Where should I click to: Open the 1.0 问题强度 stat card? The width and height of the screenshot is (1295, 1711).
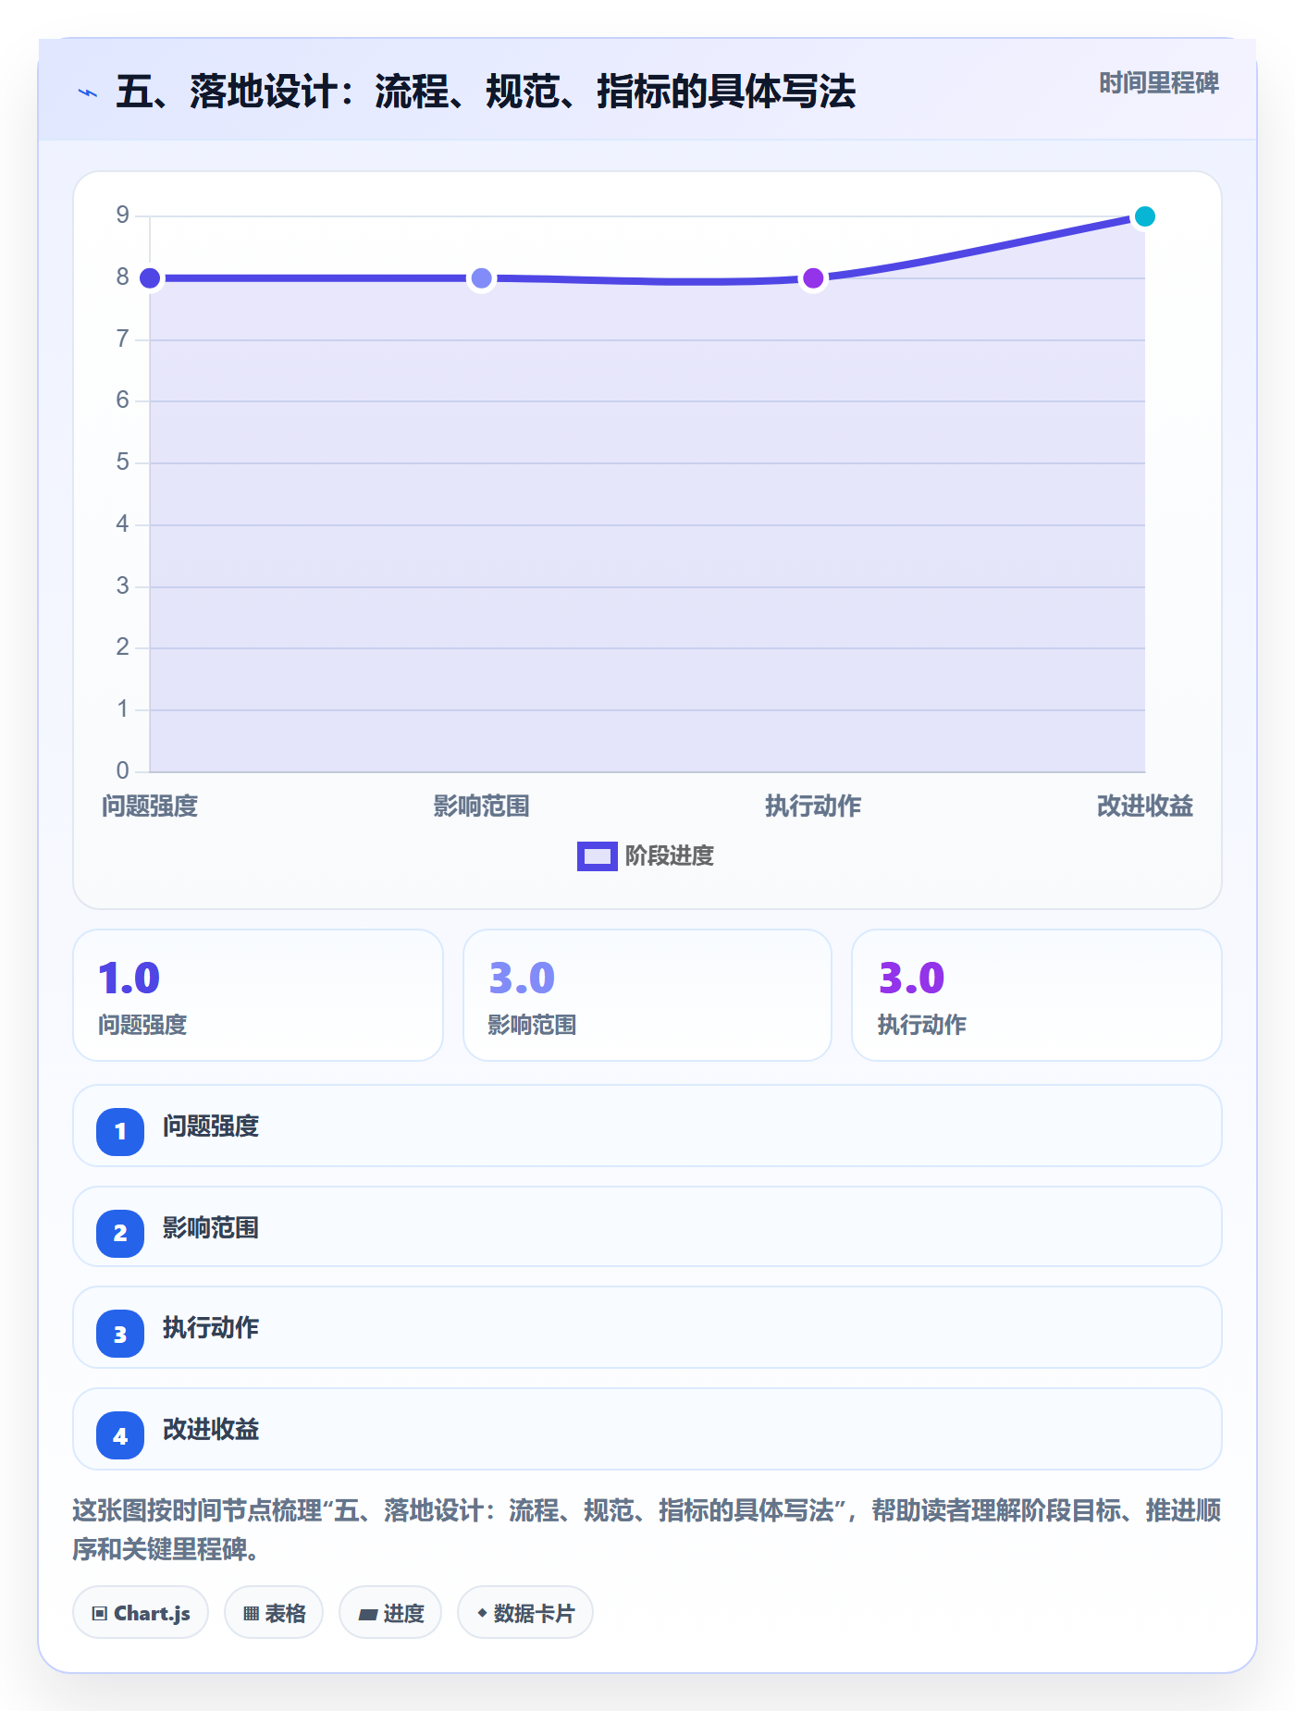tap(258, 995)
